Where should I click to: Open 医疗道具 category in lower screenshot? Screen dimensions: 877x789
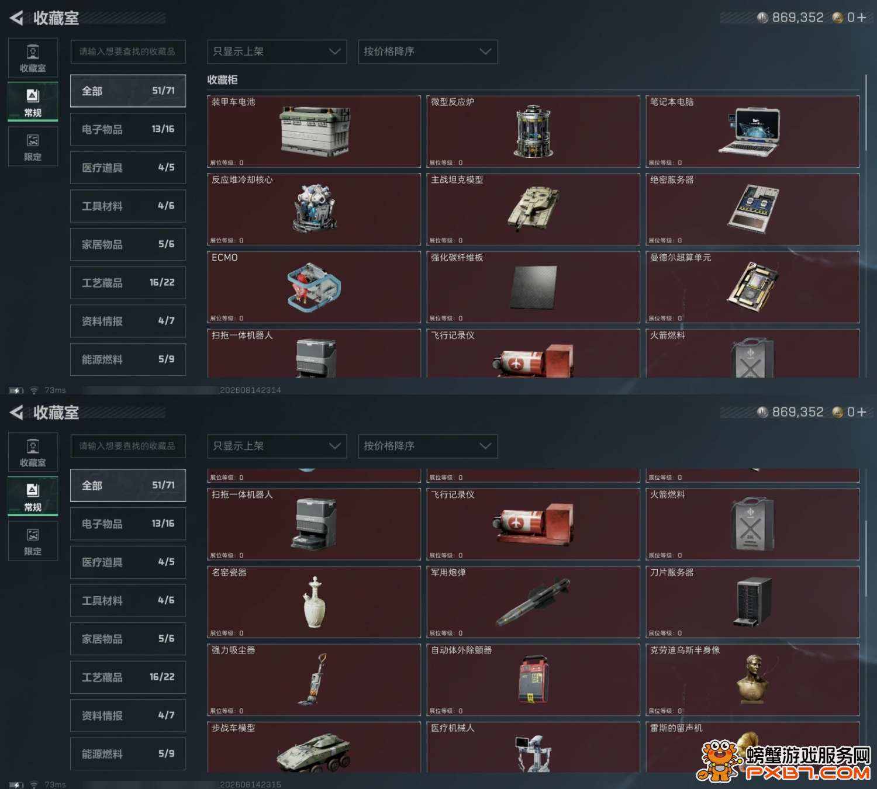(128, 562)
